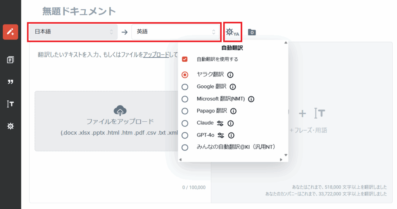Click the 無題ドキュメント document title

pos(79,11)
